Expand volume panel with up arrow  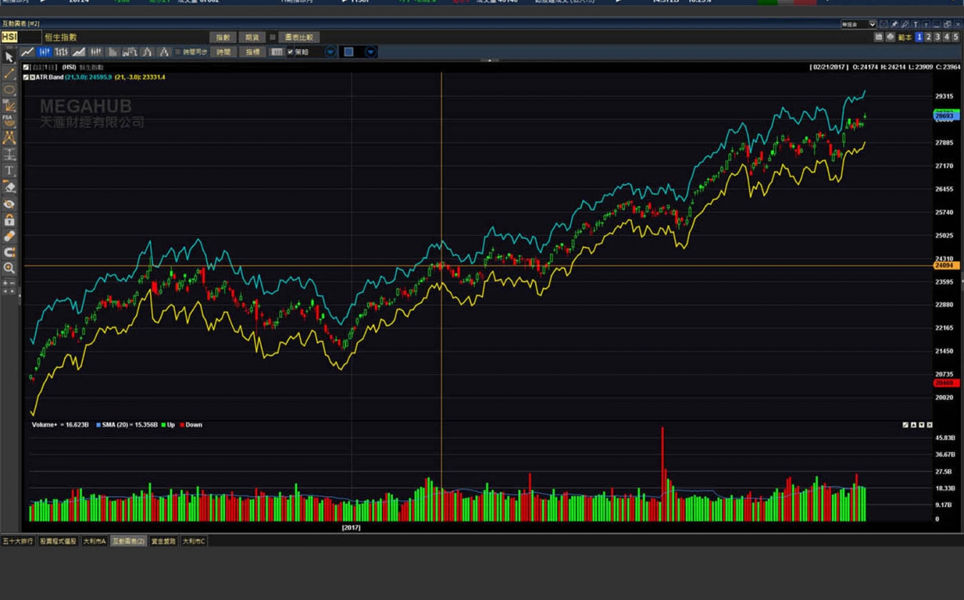[x=913, y=425]
